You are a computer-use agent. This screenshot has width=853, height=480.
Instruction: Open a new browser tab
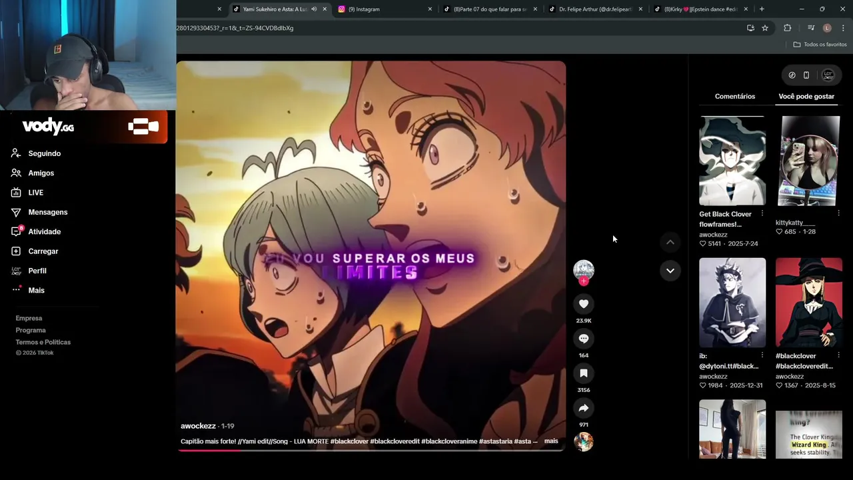[x=762, y=9]
